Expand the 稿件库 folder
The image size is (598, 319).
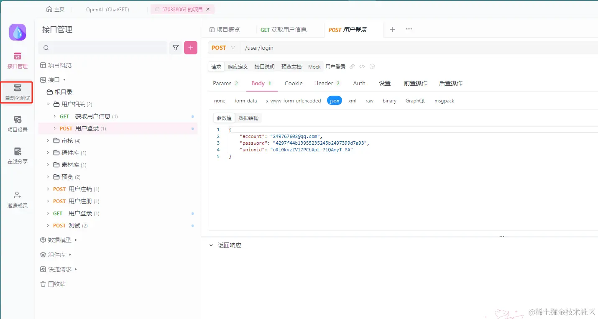pos(48,153)
